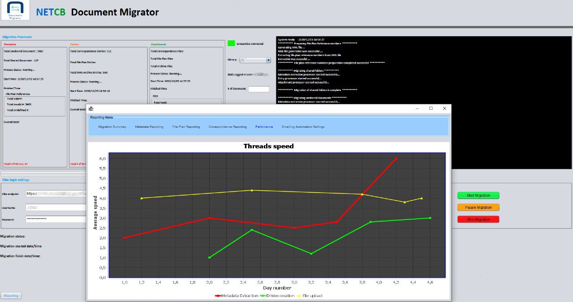Click the green Entries creation legend marker
Screen dimensions: 573x302
tap(263, 296)
